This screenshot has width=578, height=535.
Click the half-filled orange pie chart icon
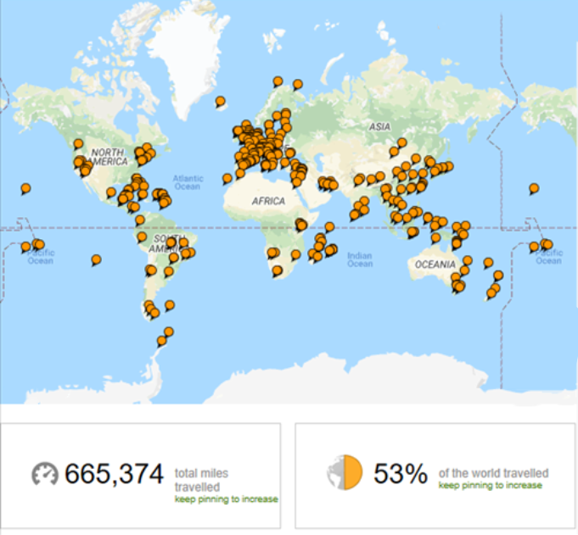click(345, 474)
